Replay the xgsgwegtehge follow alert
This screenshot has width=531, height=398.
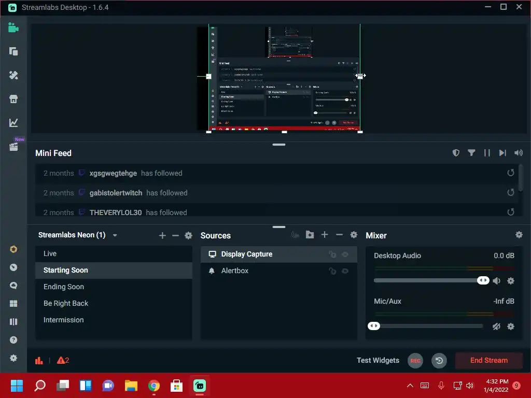pyautogui.click(x=511, y=173)
